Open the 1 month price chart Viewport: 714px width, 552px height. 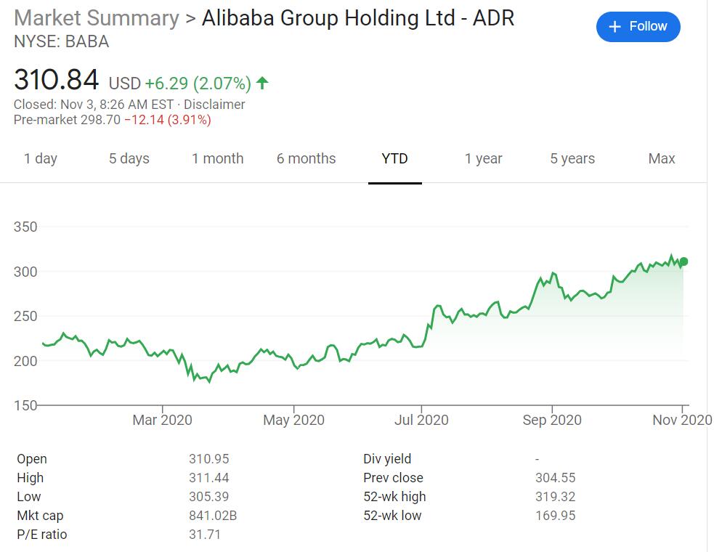218,158
